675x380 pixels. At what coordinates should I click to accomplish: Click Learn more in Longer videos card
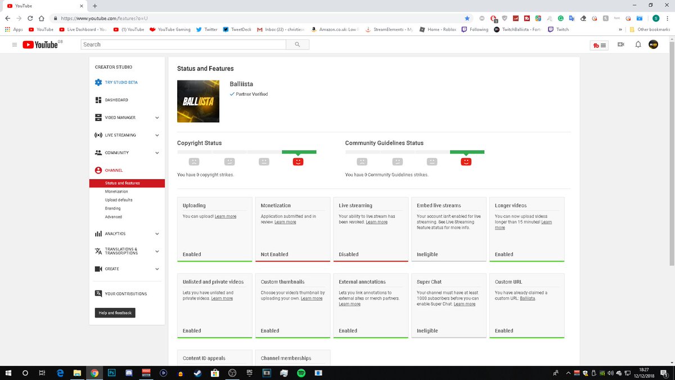523,225
